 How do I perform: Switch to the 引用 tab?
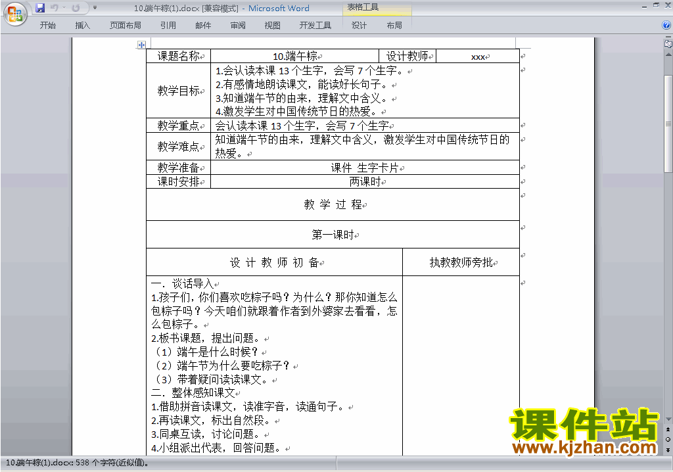click(x=168, y=26)
